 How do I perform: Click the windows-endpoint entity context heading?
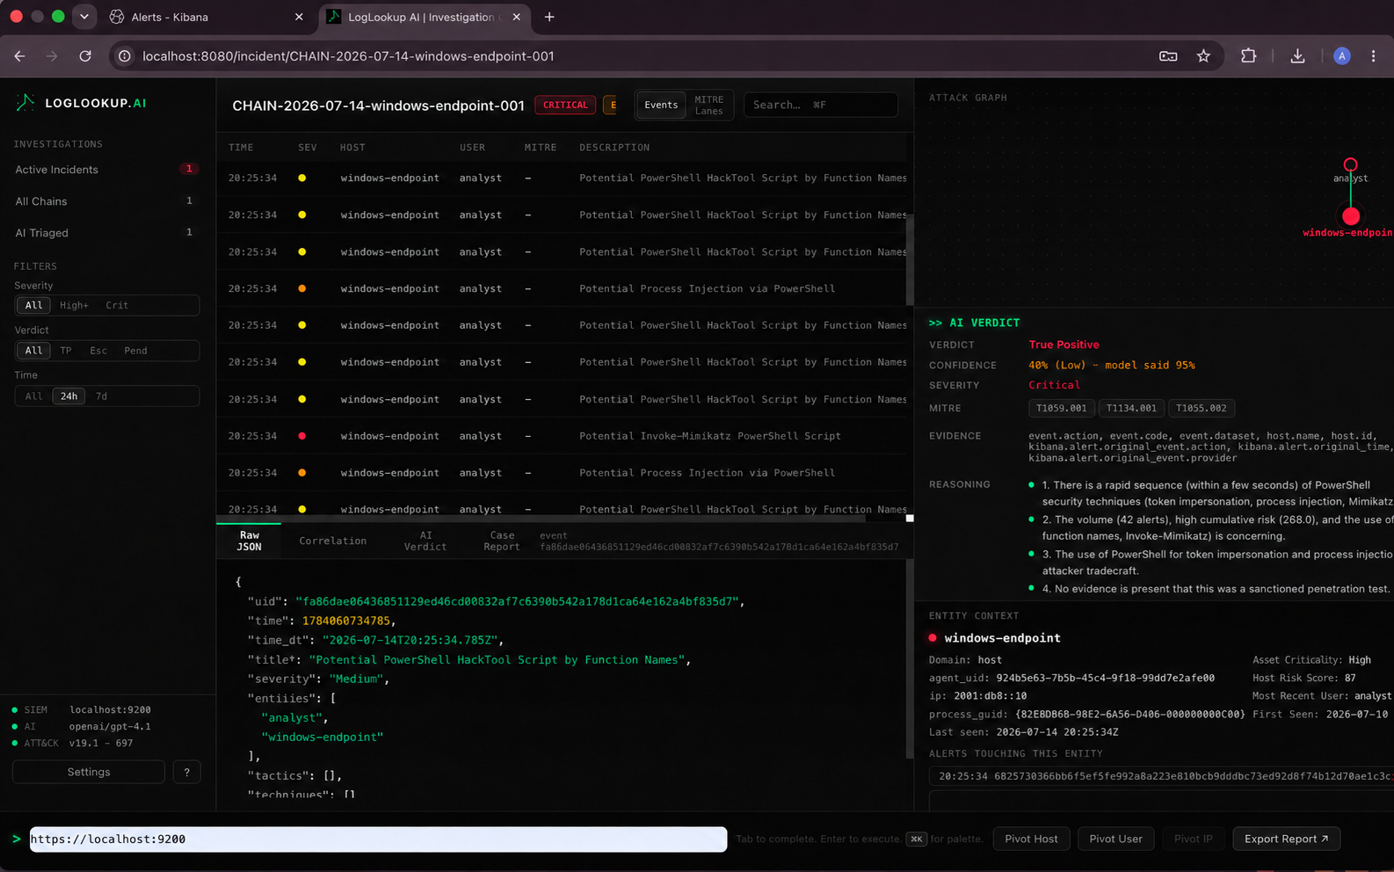[x=1002, y=638]
